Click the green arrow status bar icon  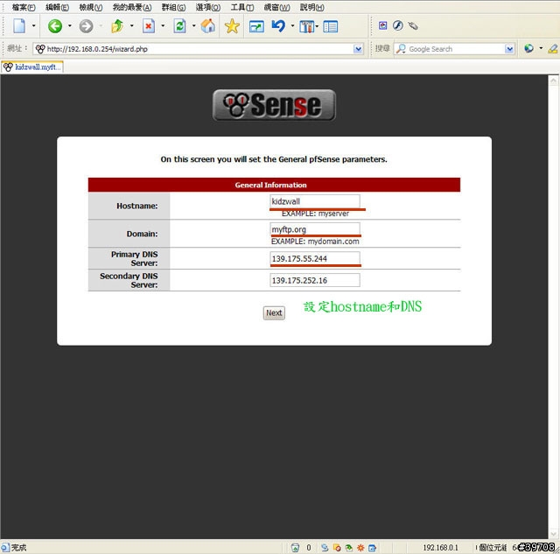348,548
